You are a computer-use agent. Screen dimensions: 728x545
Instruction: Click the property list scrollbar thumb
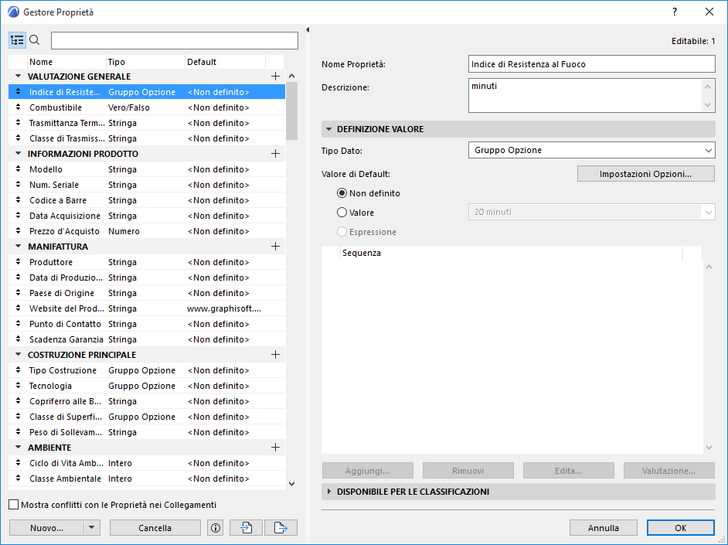point(291,111)
